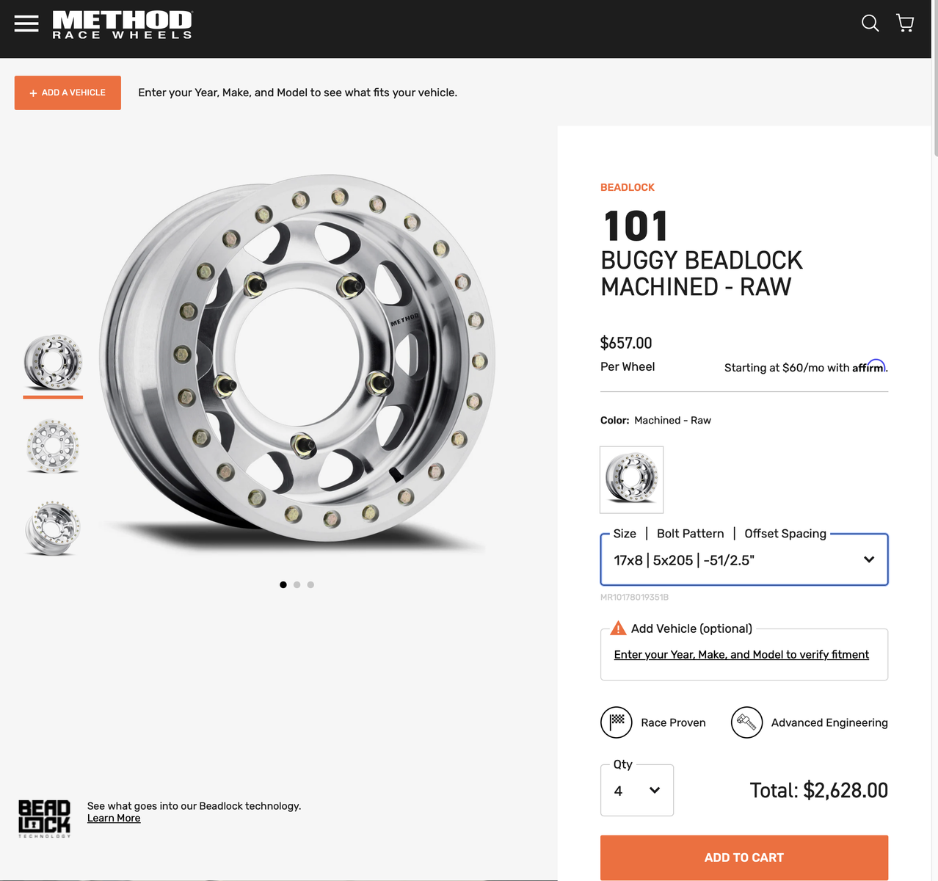938x881 pixels.
Task: Open the hamburger navigation menu
Action: [26, 23]
